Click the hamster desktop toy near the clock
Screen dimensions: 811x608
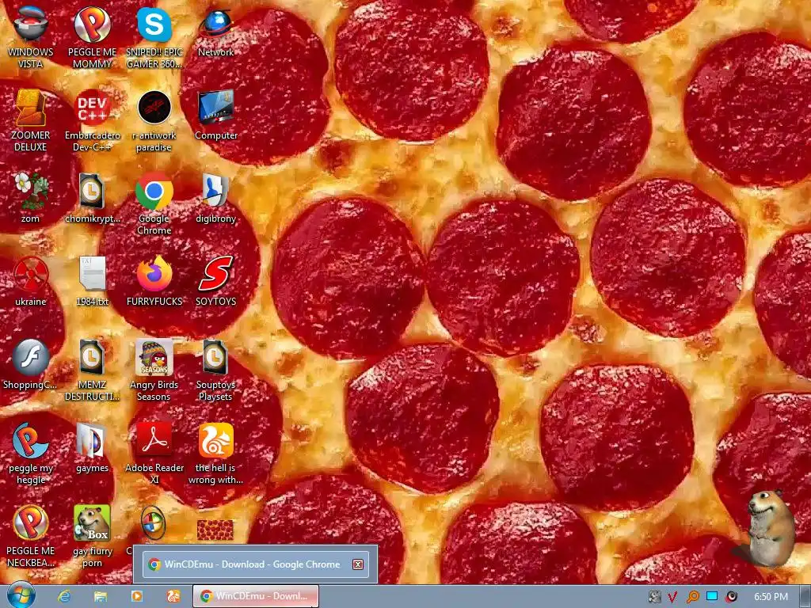[x=770, y=529]
